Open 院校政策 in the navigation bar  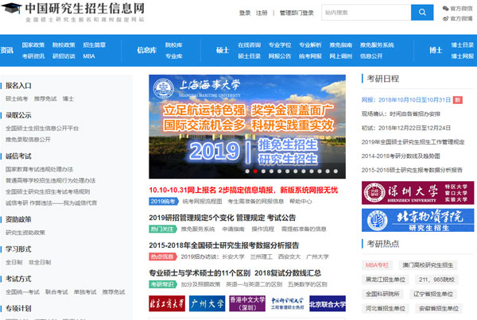64,45
